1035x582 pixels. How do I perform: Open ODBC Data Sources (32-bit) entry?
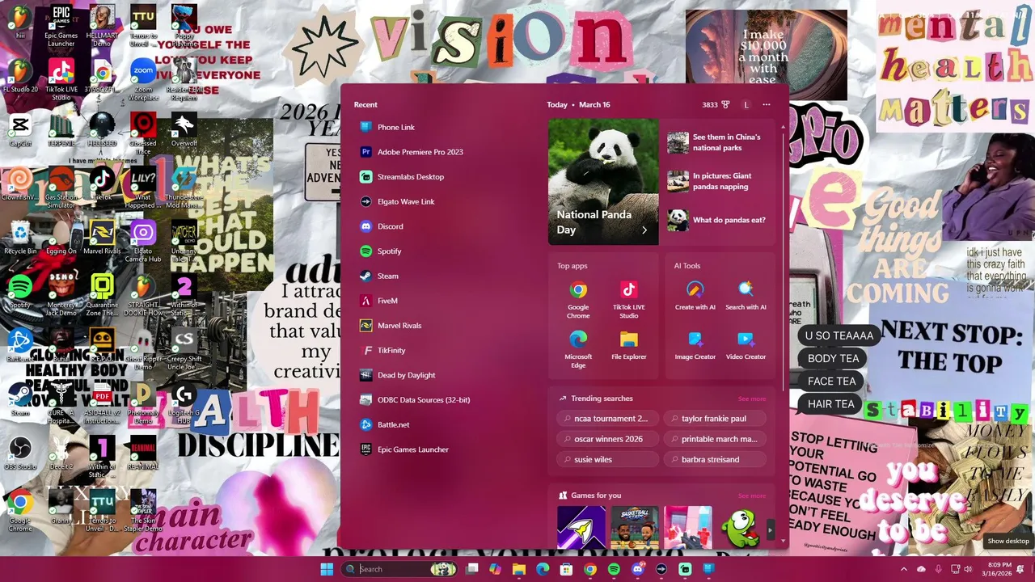[x=441, y=400]
